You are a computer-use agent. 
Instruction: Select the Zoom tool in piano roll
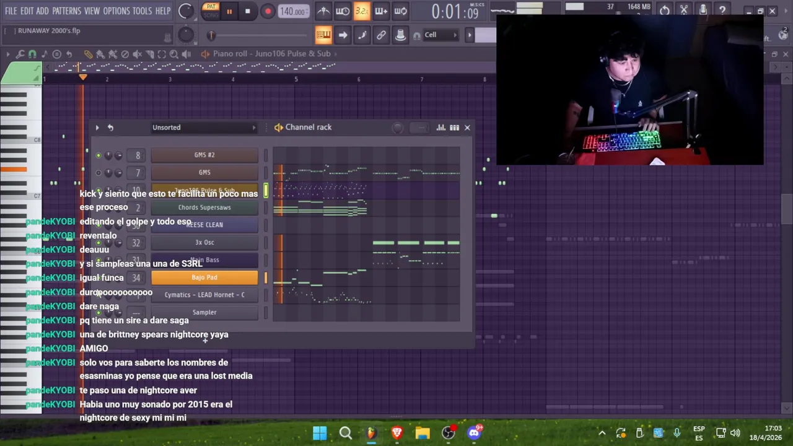coord(174,55)
